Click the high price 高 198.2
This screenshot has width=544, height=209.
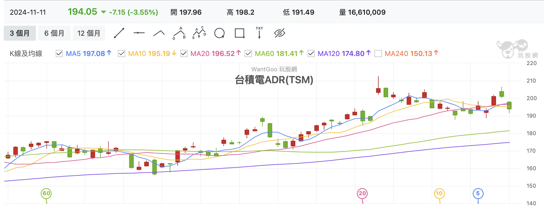[x=241, y=12]
